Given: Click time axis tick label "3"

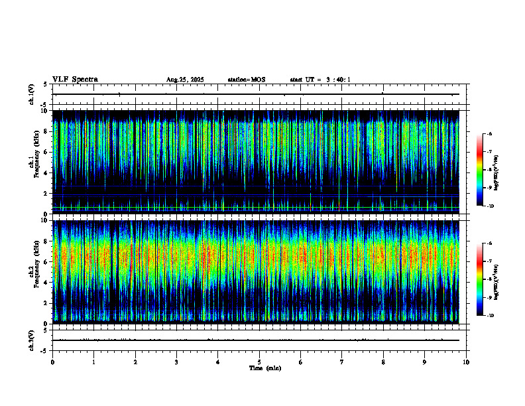Looking at the screenshot, I should tap(176, 362).
